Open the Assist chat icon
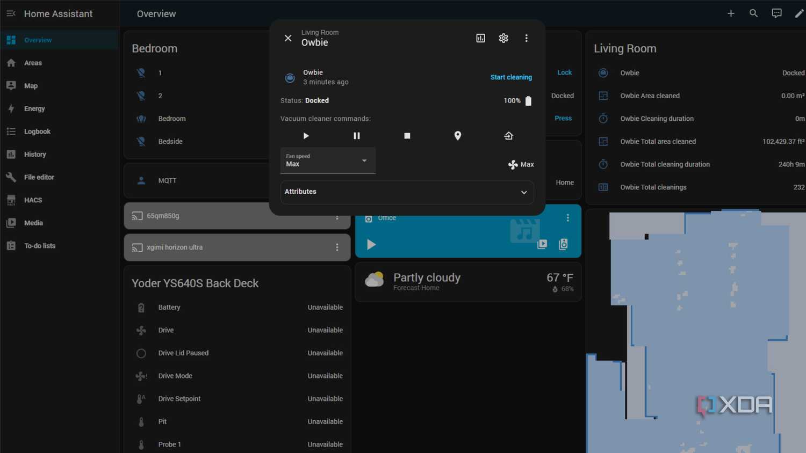 776,13
